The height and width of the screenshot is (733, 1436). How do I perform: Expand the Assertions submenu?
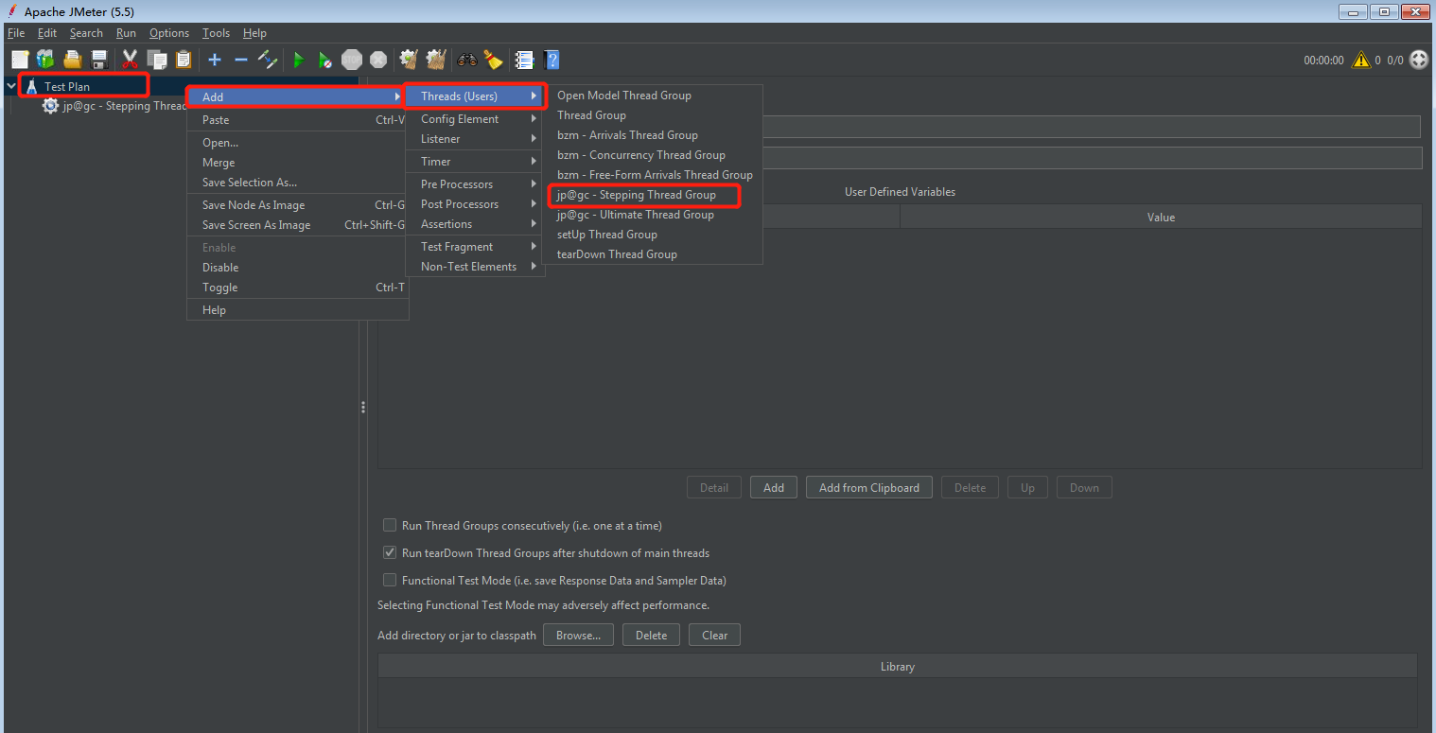click(475, 224)
